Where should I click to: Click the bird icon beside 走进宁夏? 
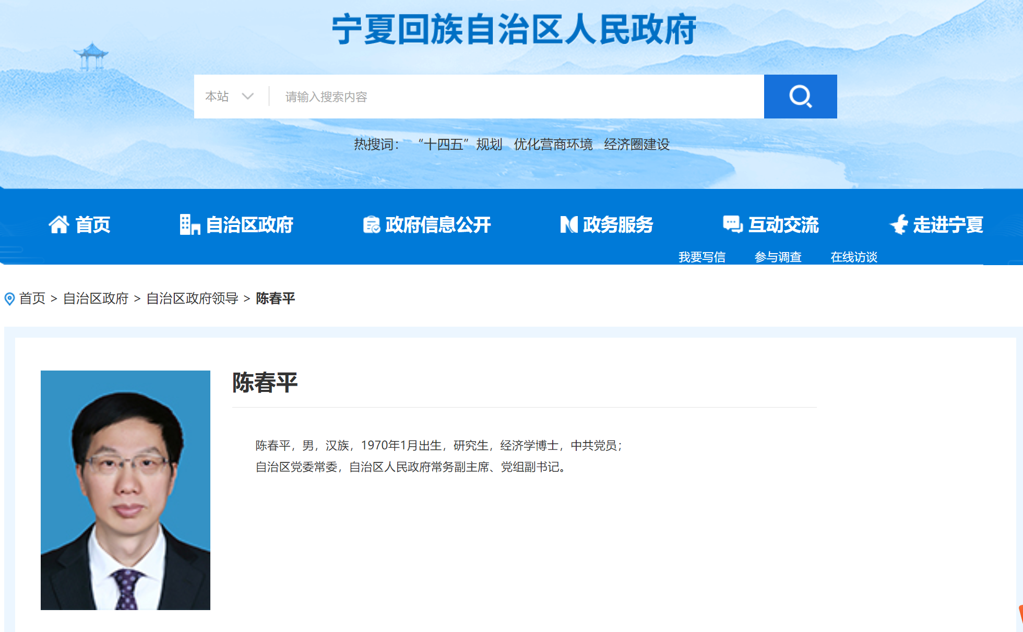coord(899,224)
